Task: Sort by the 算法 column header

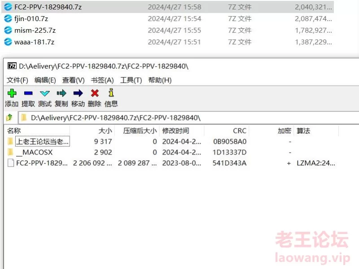Action: (303, 131)
